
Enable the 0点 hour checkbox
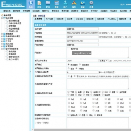69,99
